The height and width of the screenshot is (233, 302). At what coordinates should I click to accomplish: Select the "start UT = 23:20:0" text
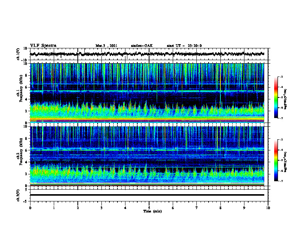(x=184, y=46)
